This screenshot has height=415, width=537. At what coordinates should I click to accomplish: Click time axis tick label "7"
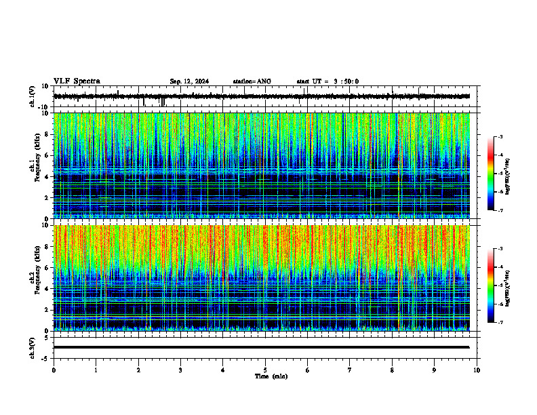[350, 370]
